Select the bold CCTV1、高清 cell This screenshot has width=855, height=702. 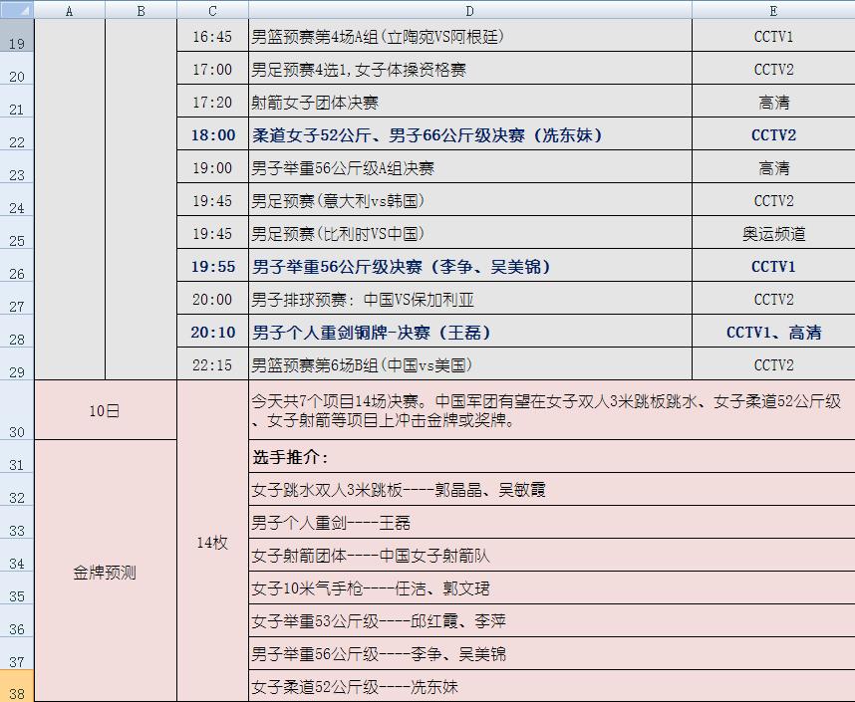coord(773,333)
